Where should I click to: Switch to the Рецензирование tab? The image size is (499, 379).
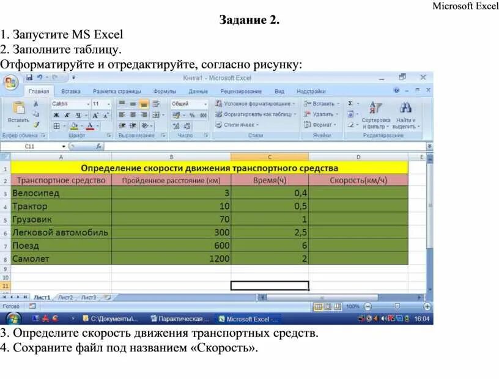pyautogui.click(x=241, y=91)
